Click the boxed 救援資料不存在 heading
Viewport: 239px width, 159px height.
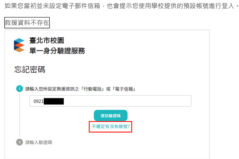[x=27, y=23]
